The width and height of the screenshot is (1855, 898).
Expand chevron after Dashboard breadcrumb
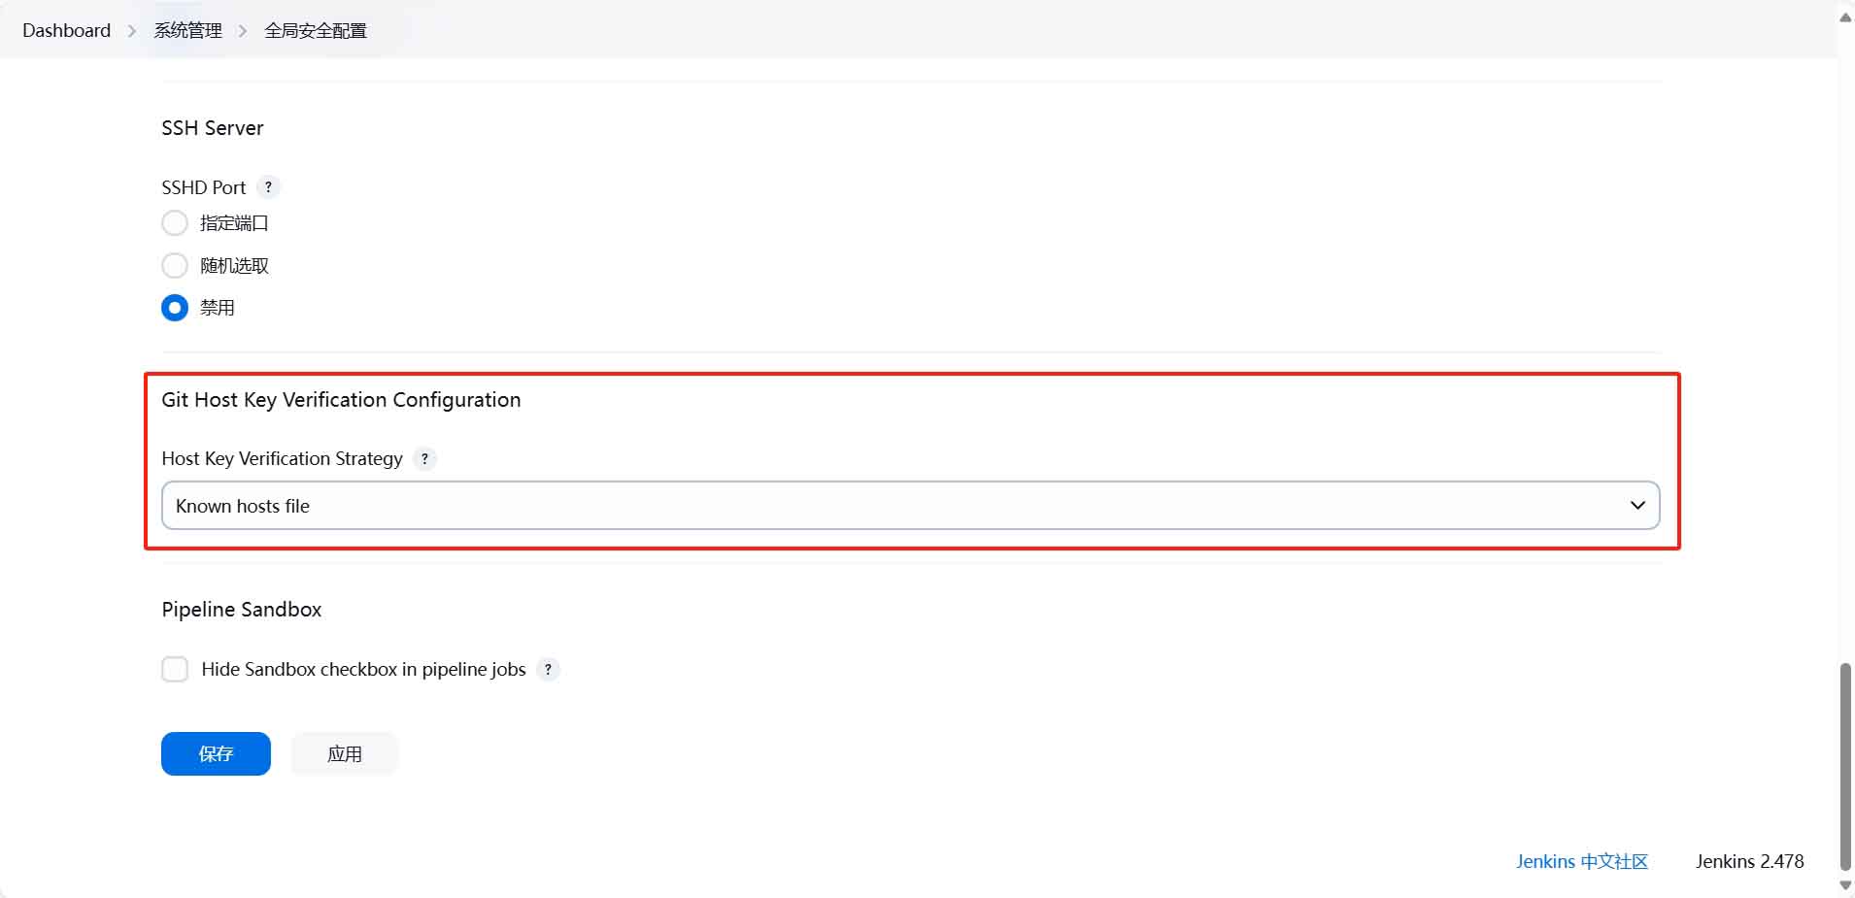pos(132,31)
